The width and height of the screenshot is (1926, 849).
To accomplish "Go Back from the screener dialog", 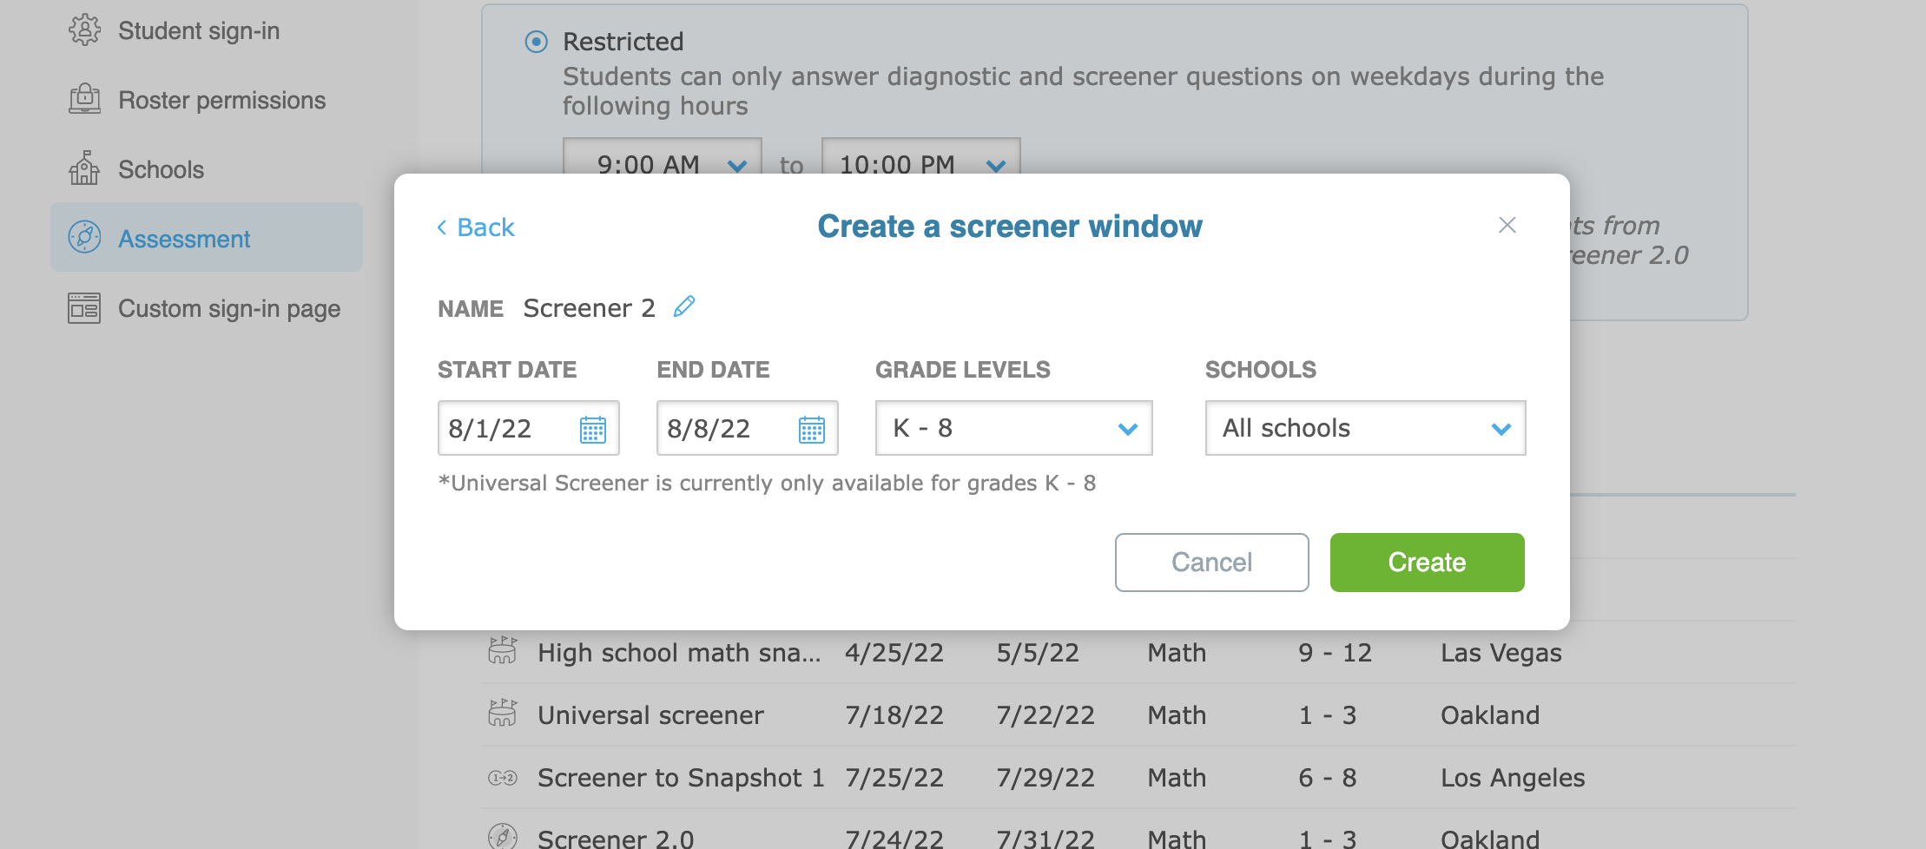I will [x=476, y=227].
